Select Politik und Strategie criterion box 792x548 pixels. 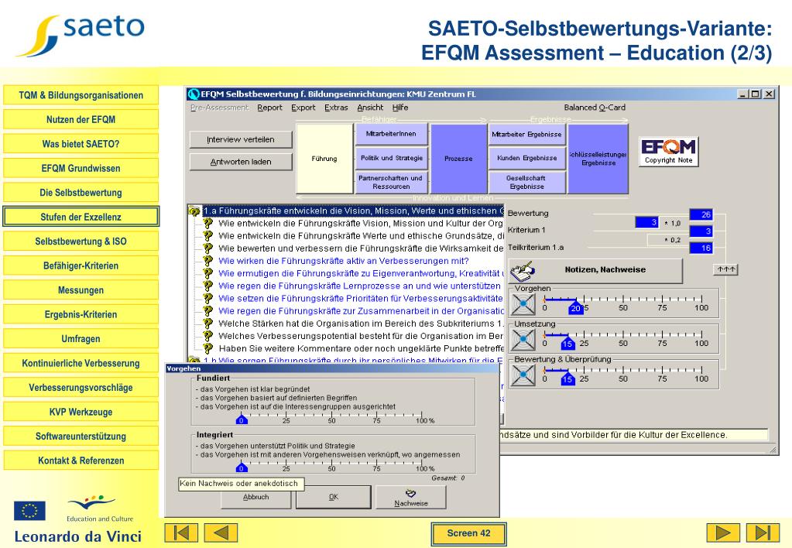pos(392,158)
